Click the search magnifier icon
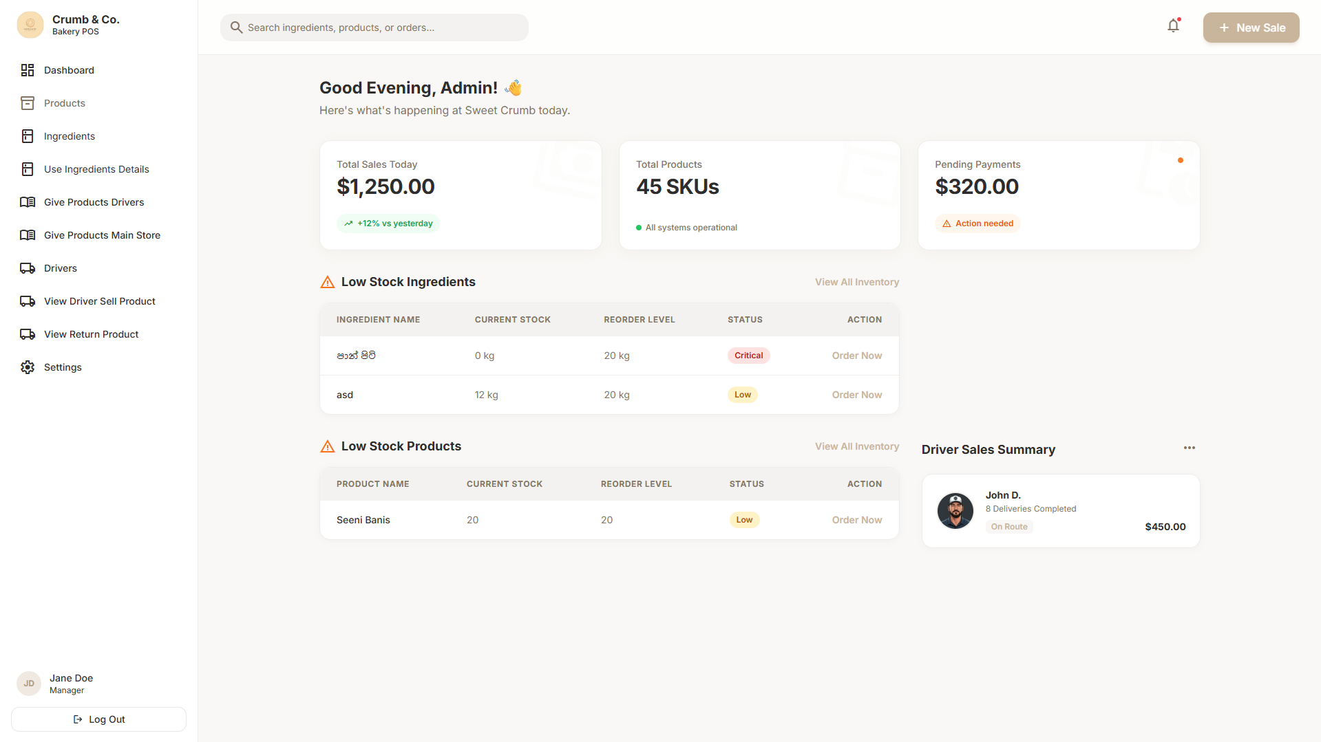The width and height of the screenshot is (1321, 742). click(237, 28)
